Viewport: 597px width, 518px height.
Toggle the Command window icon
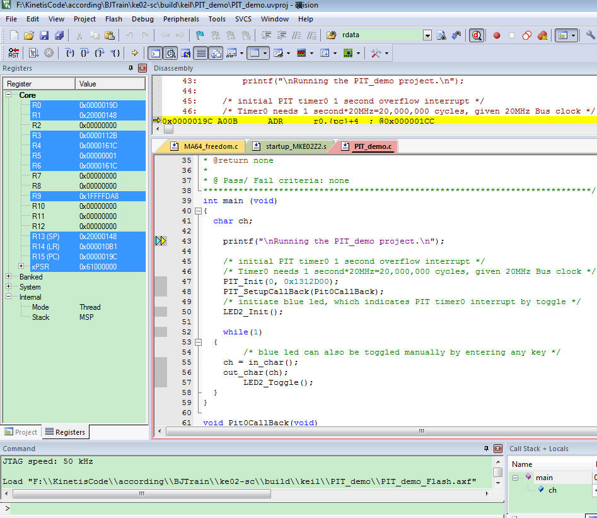click(155, 53)
